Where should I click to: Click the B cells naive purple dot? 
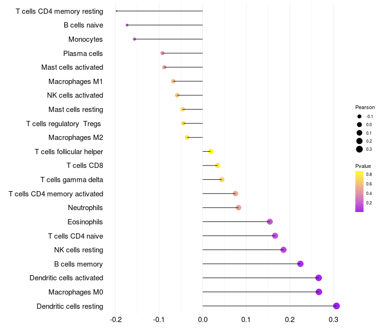(x=127, y=25)
